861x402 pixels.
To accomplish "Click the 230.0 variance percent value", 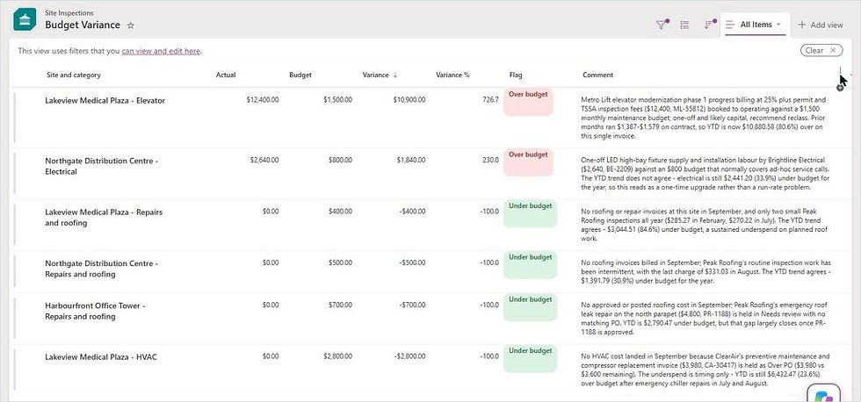I will tap(490, 160).
